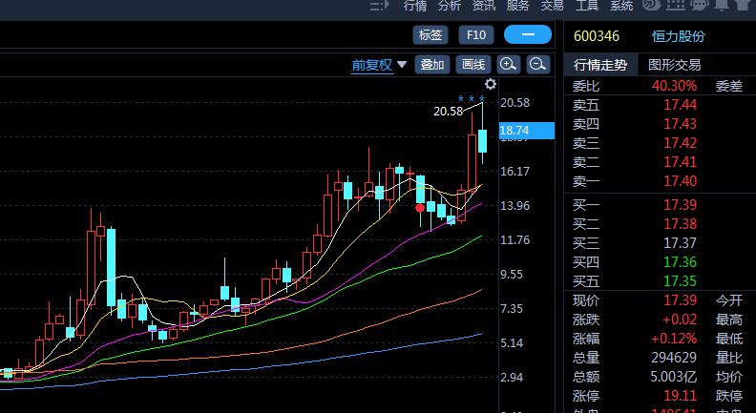The width and height of the screenshot is (756, 413).
Task: Switch to the 图形交易 tab
Action: tap(674, 65)
